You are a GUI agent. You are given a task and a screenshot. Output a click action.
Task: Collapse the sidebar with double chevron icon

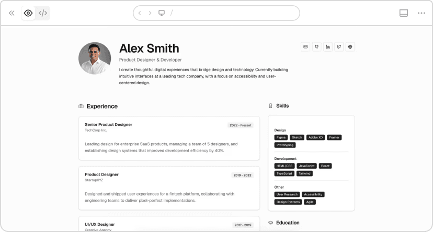12,13
